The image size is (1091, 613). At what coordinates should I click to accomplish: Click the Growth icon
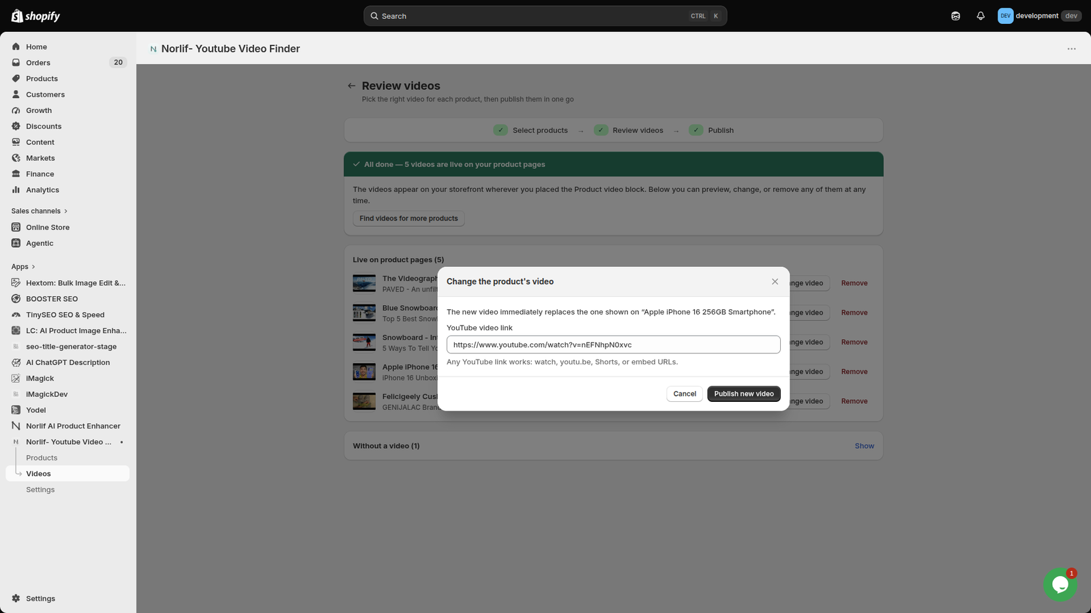coord(16,110)
